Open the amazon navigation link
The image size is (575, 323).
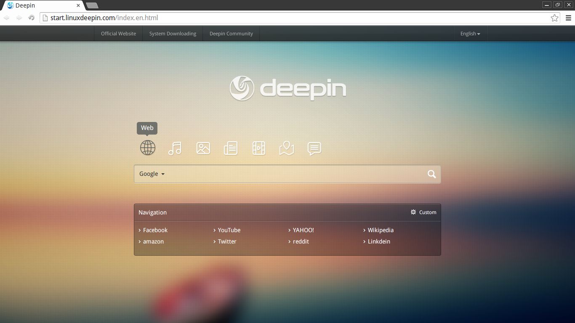pos(153,241)
